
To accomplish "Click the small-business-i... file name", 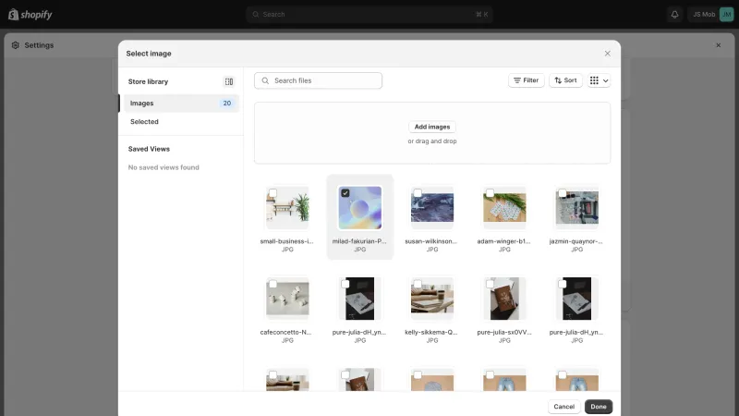I will (287, 241).
